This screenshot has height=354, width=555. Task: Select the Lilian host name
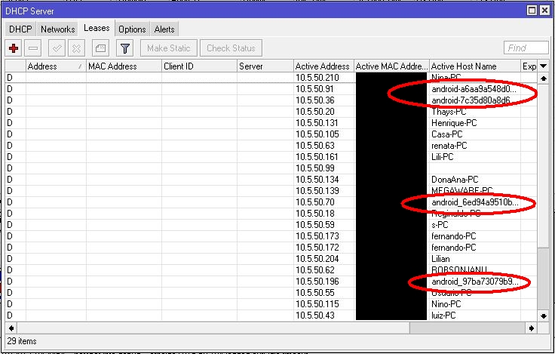[x=440, y=259]
